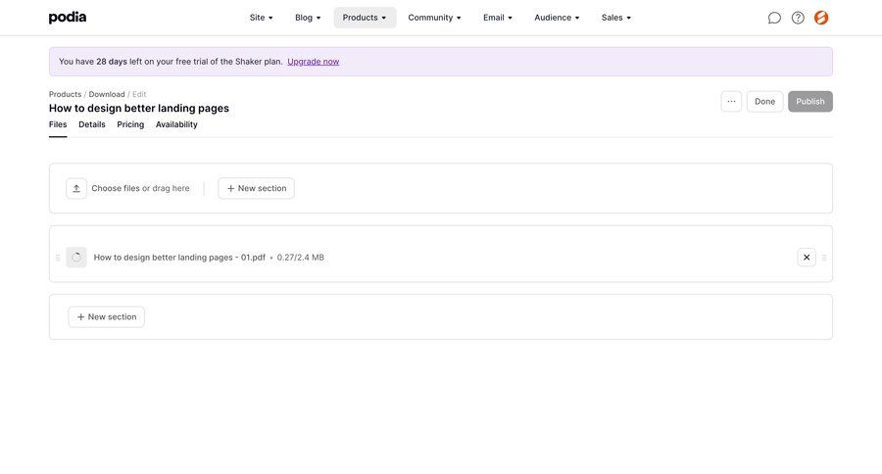This screenshot has width=882, height=474.
Task: Go to Products breadcrumb
Action: tap(66, 94)
